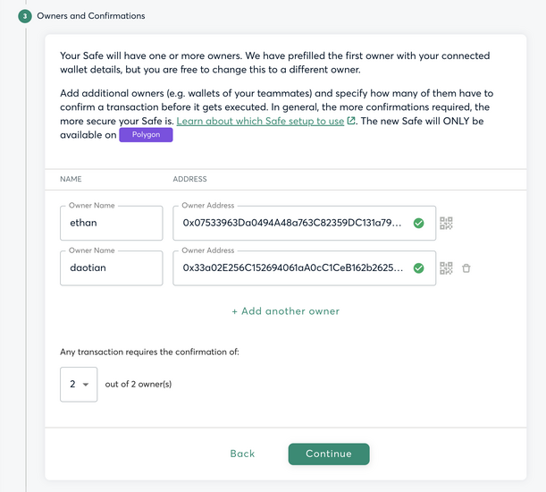Screen dimensions: 546x492
Task: Scan QR code for ethan's address
Action: pos(446,223)
